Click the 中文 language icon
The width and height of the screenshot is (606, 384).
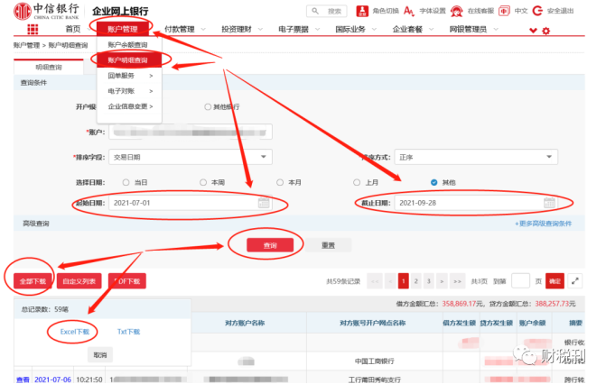coord(504,11)
